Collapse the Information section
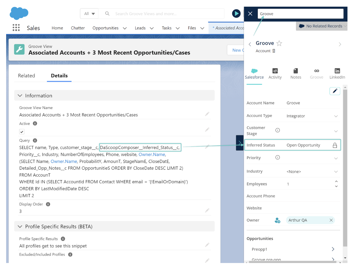 pos(20,95)
